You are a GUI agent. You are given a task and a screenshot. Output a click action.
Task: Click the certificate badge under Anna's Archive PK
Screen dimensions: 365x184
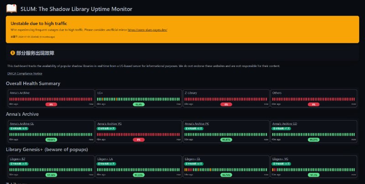193,128
